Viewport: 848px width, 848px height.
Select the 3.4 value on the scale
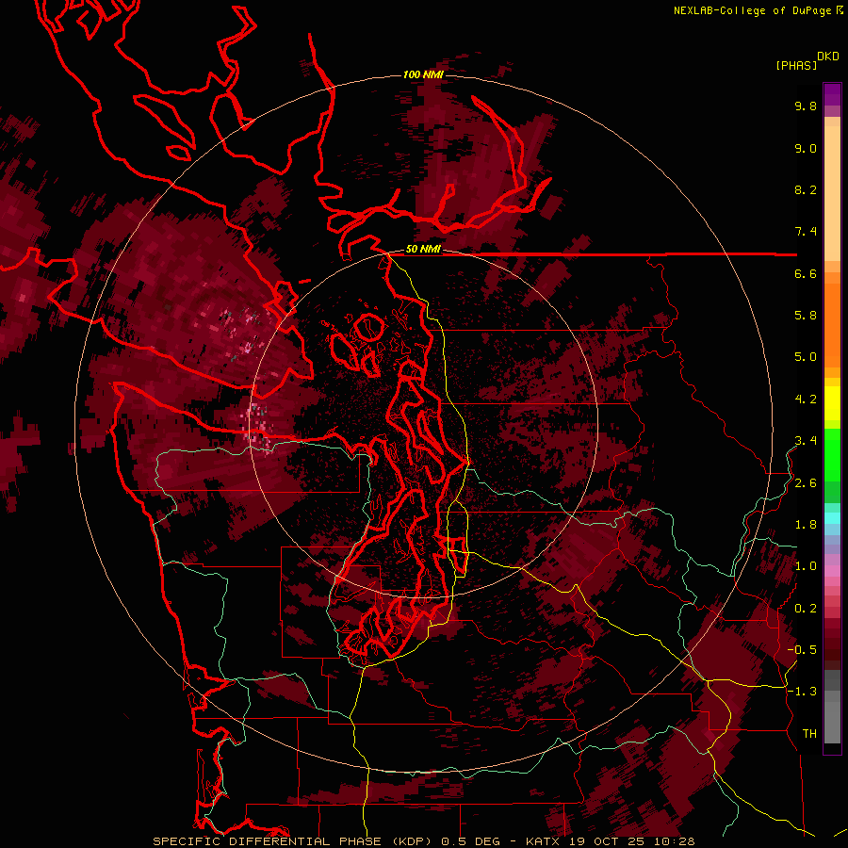806,441
